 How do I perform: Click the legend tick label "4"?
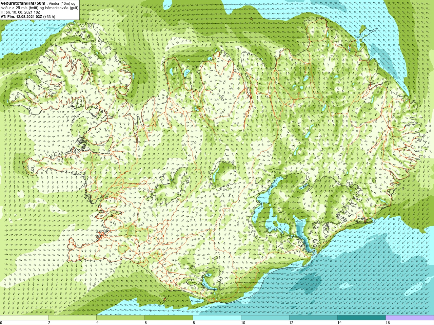pos(97,323)
